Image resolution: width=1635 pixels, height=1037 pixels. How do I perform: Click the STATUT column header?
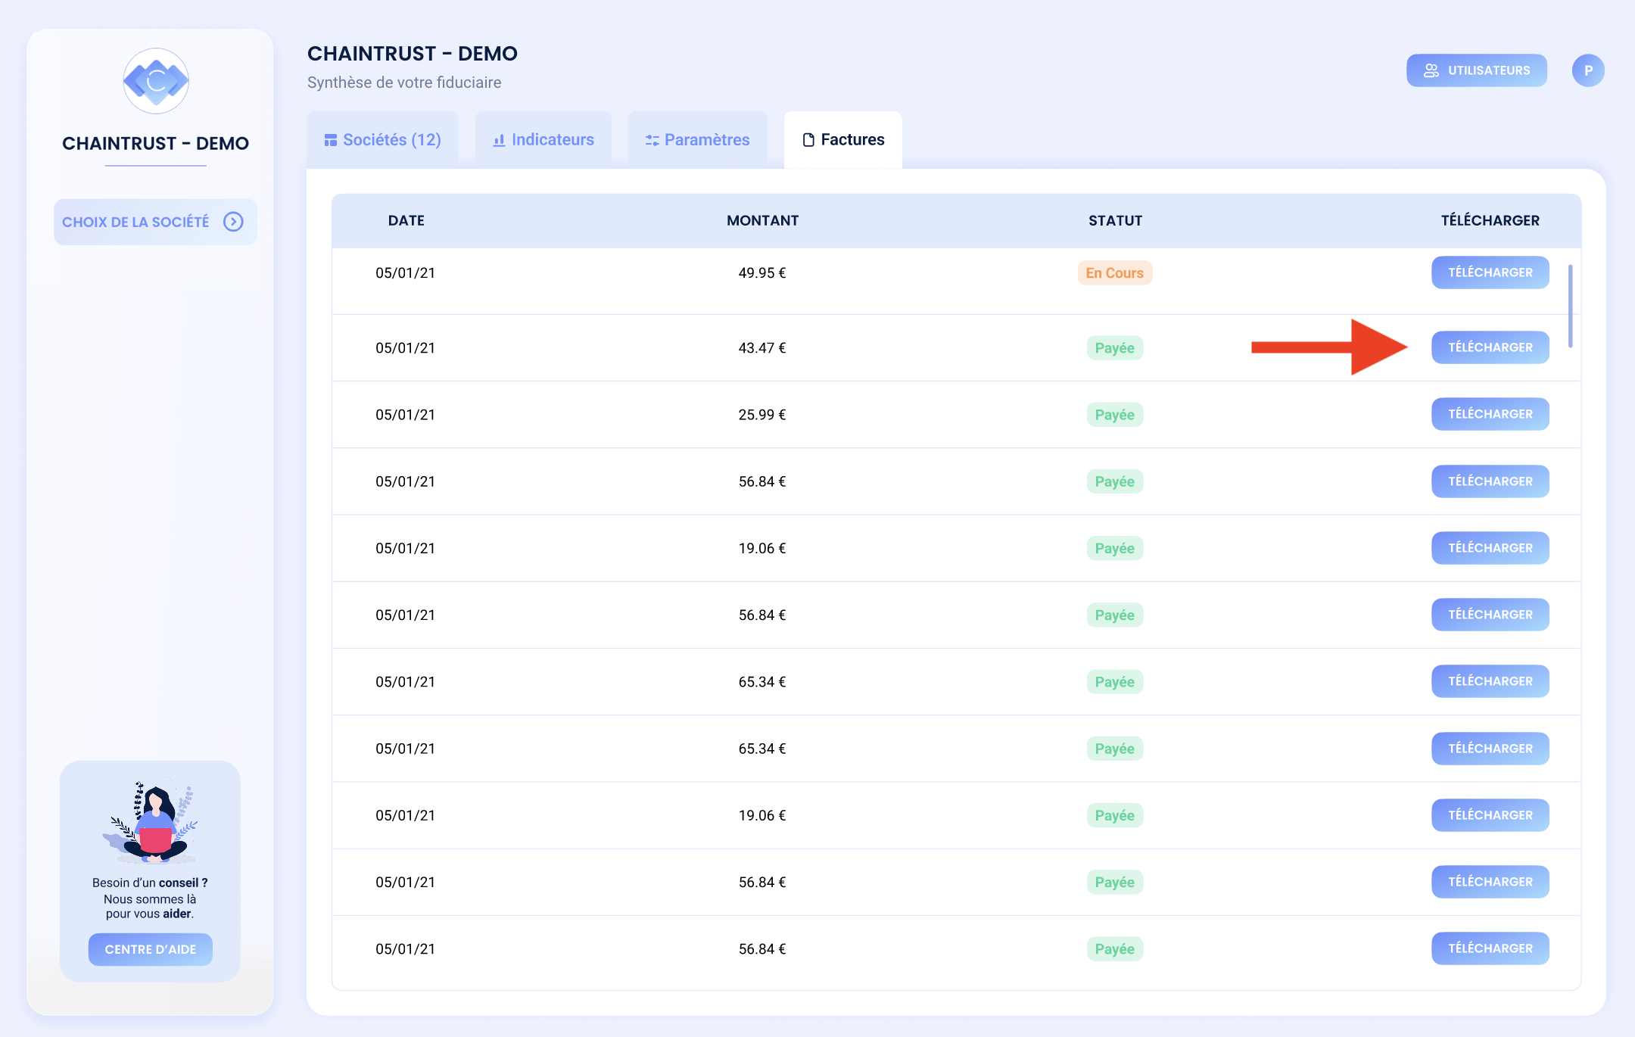[1115, 220]
